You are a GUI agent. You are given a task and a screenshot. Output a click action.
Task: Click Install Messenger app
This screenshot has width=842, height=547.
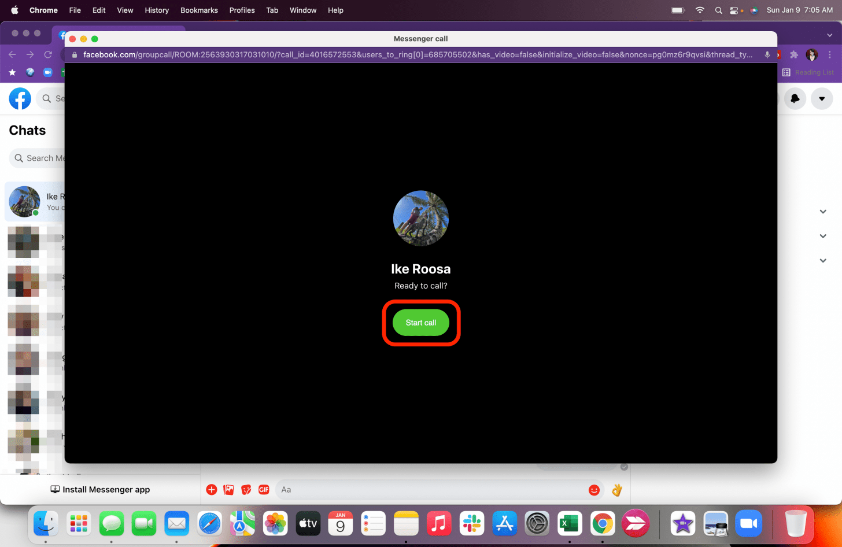pos(99,489)
